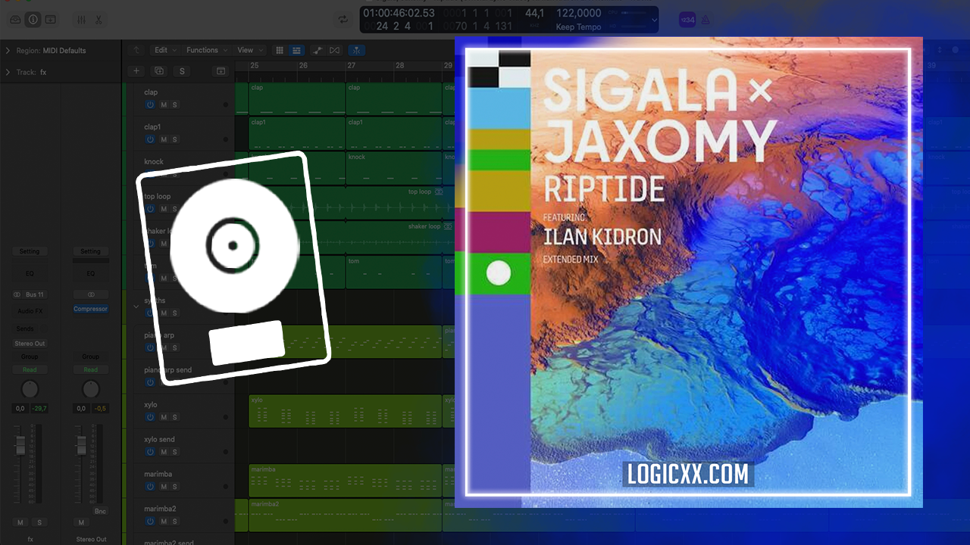
Task: Open the Toolbar download-tray icon
Action: click(50, 20)
